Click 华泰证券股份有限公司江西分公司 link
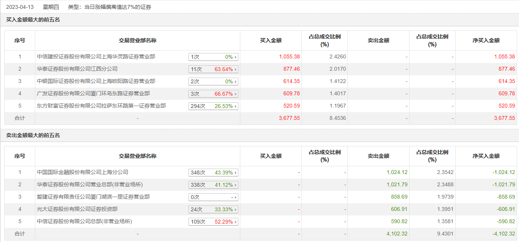Viewport: 519px width, 242px height. (77, 69)
